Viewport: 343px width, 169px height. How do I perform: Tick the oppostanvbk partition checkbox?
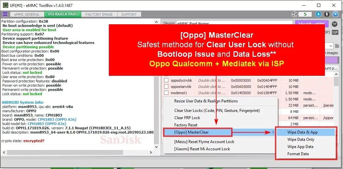coord(166,87)
